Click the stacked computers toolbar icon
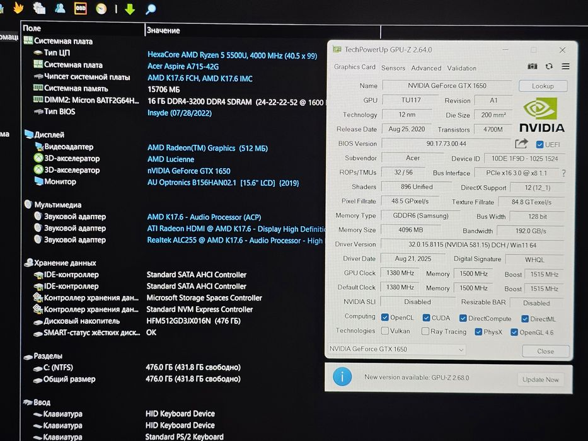The width and height of the screenshot is (588, 441). point(39,8)
